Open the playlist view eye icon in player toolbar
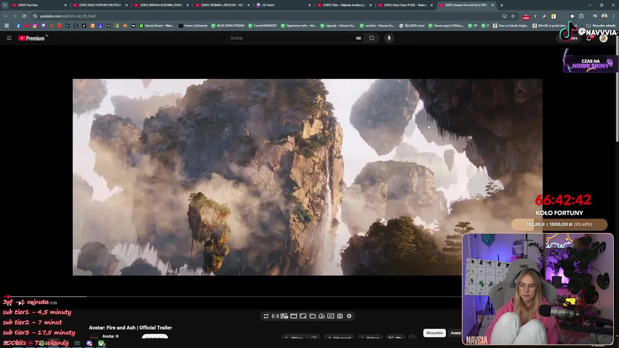 [x=284, y=316]
